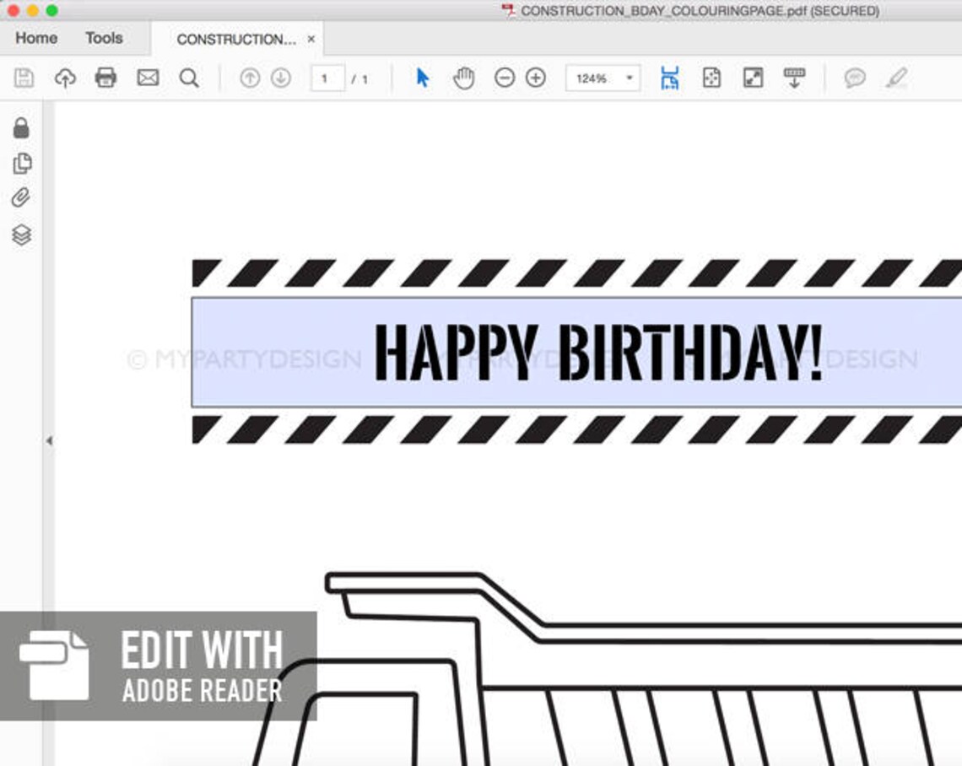Image resolution: width=962 pixels, height=766 pixels.
Task: Open the Layers panel icon
Action: pos(21,235)
